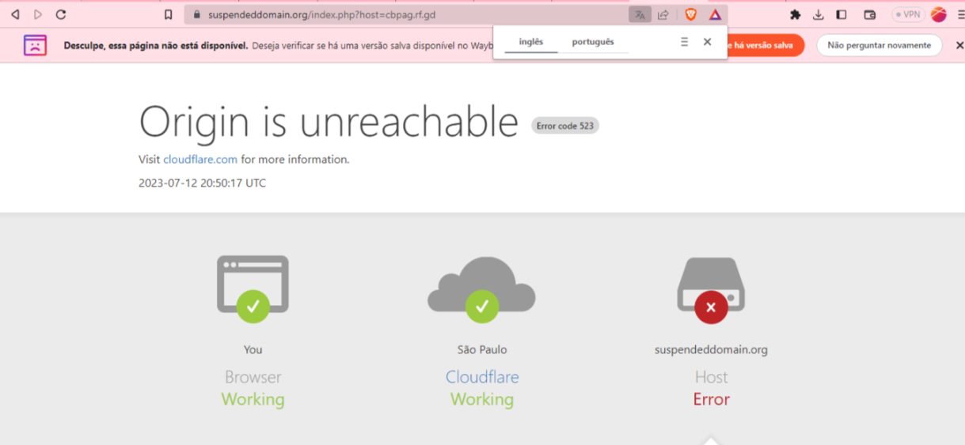Click the padlock site security icon
The height and width of the screenshot is (445, 965).
click(197, 14)
